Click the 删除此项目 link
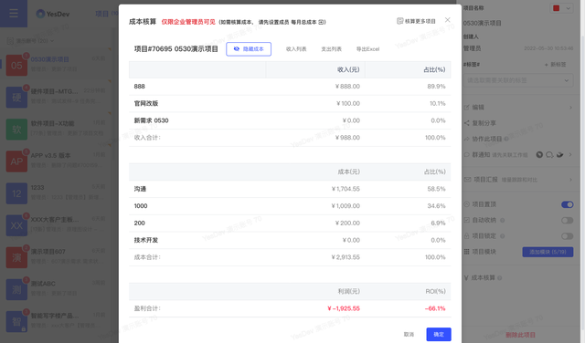 click(x=520, y=335)
